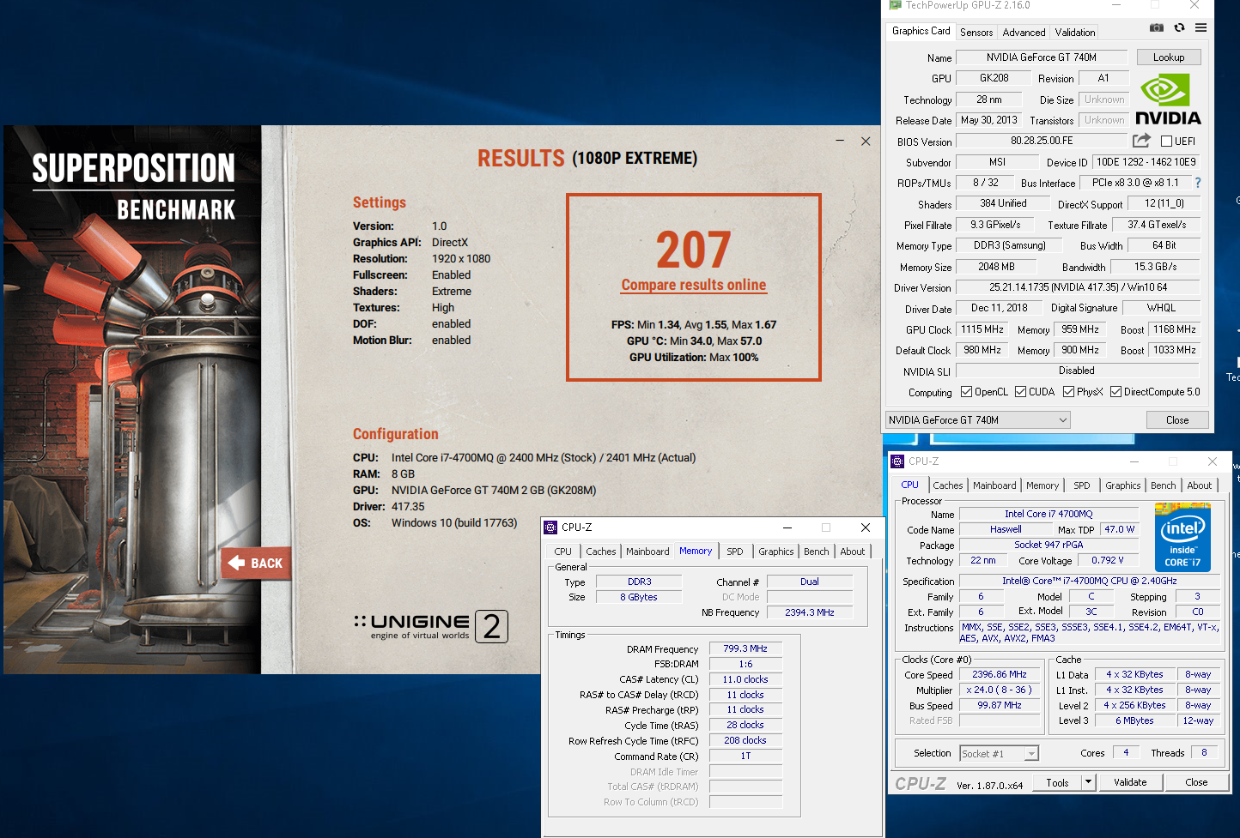Click the NVIDIA logo in GPU-Z
The height and width of the screenshot is (838, 1240).
pos(1168,99)
